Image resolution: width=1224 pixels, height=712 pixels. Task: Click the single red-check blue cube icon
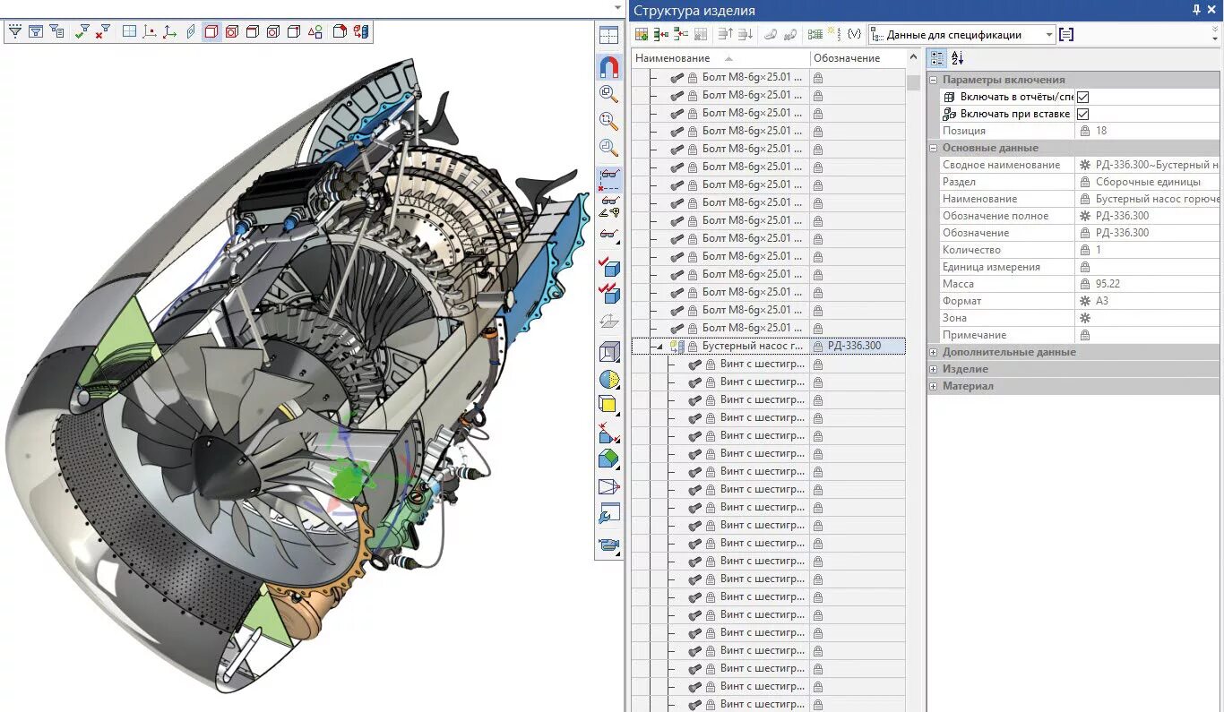(609, 266)
